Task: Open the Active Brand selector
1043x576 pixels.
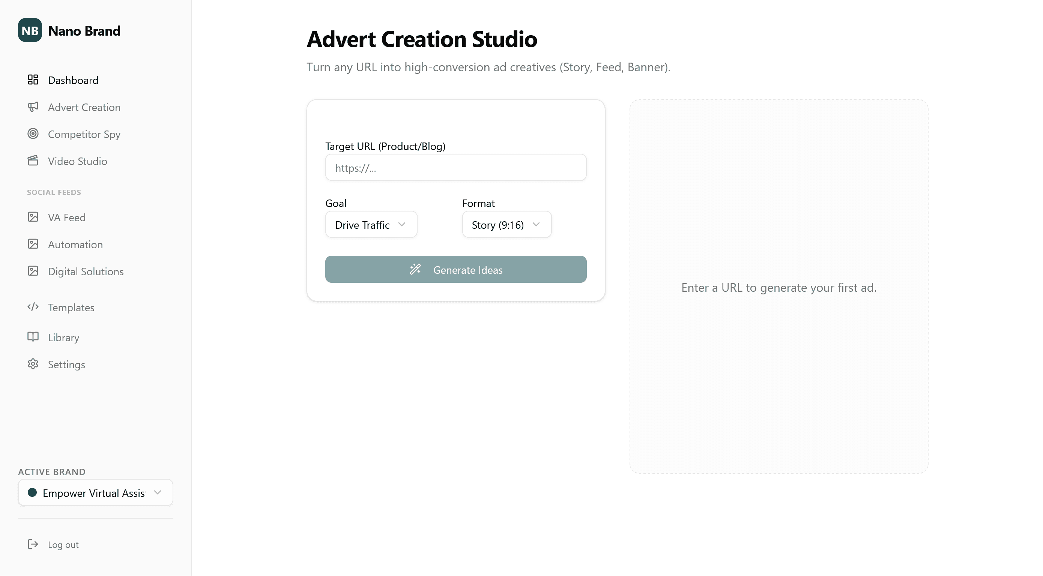Action: 96,493
